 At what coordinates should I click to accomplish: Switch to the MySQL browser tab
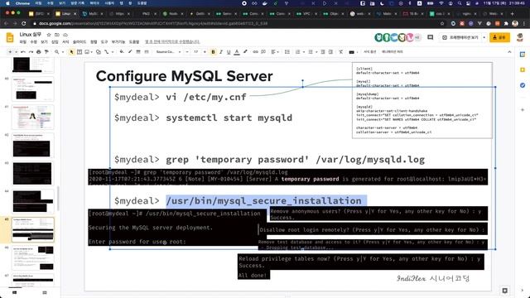pos(93,14)
